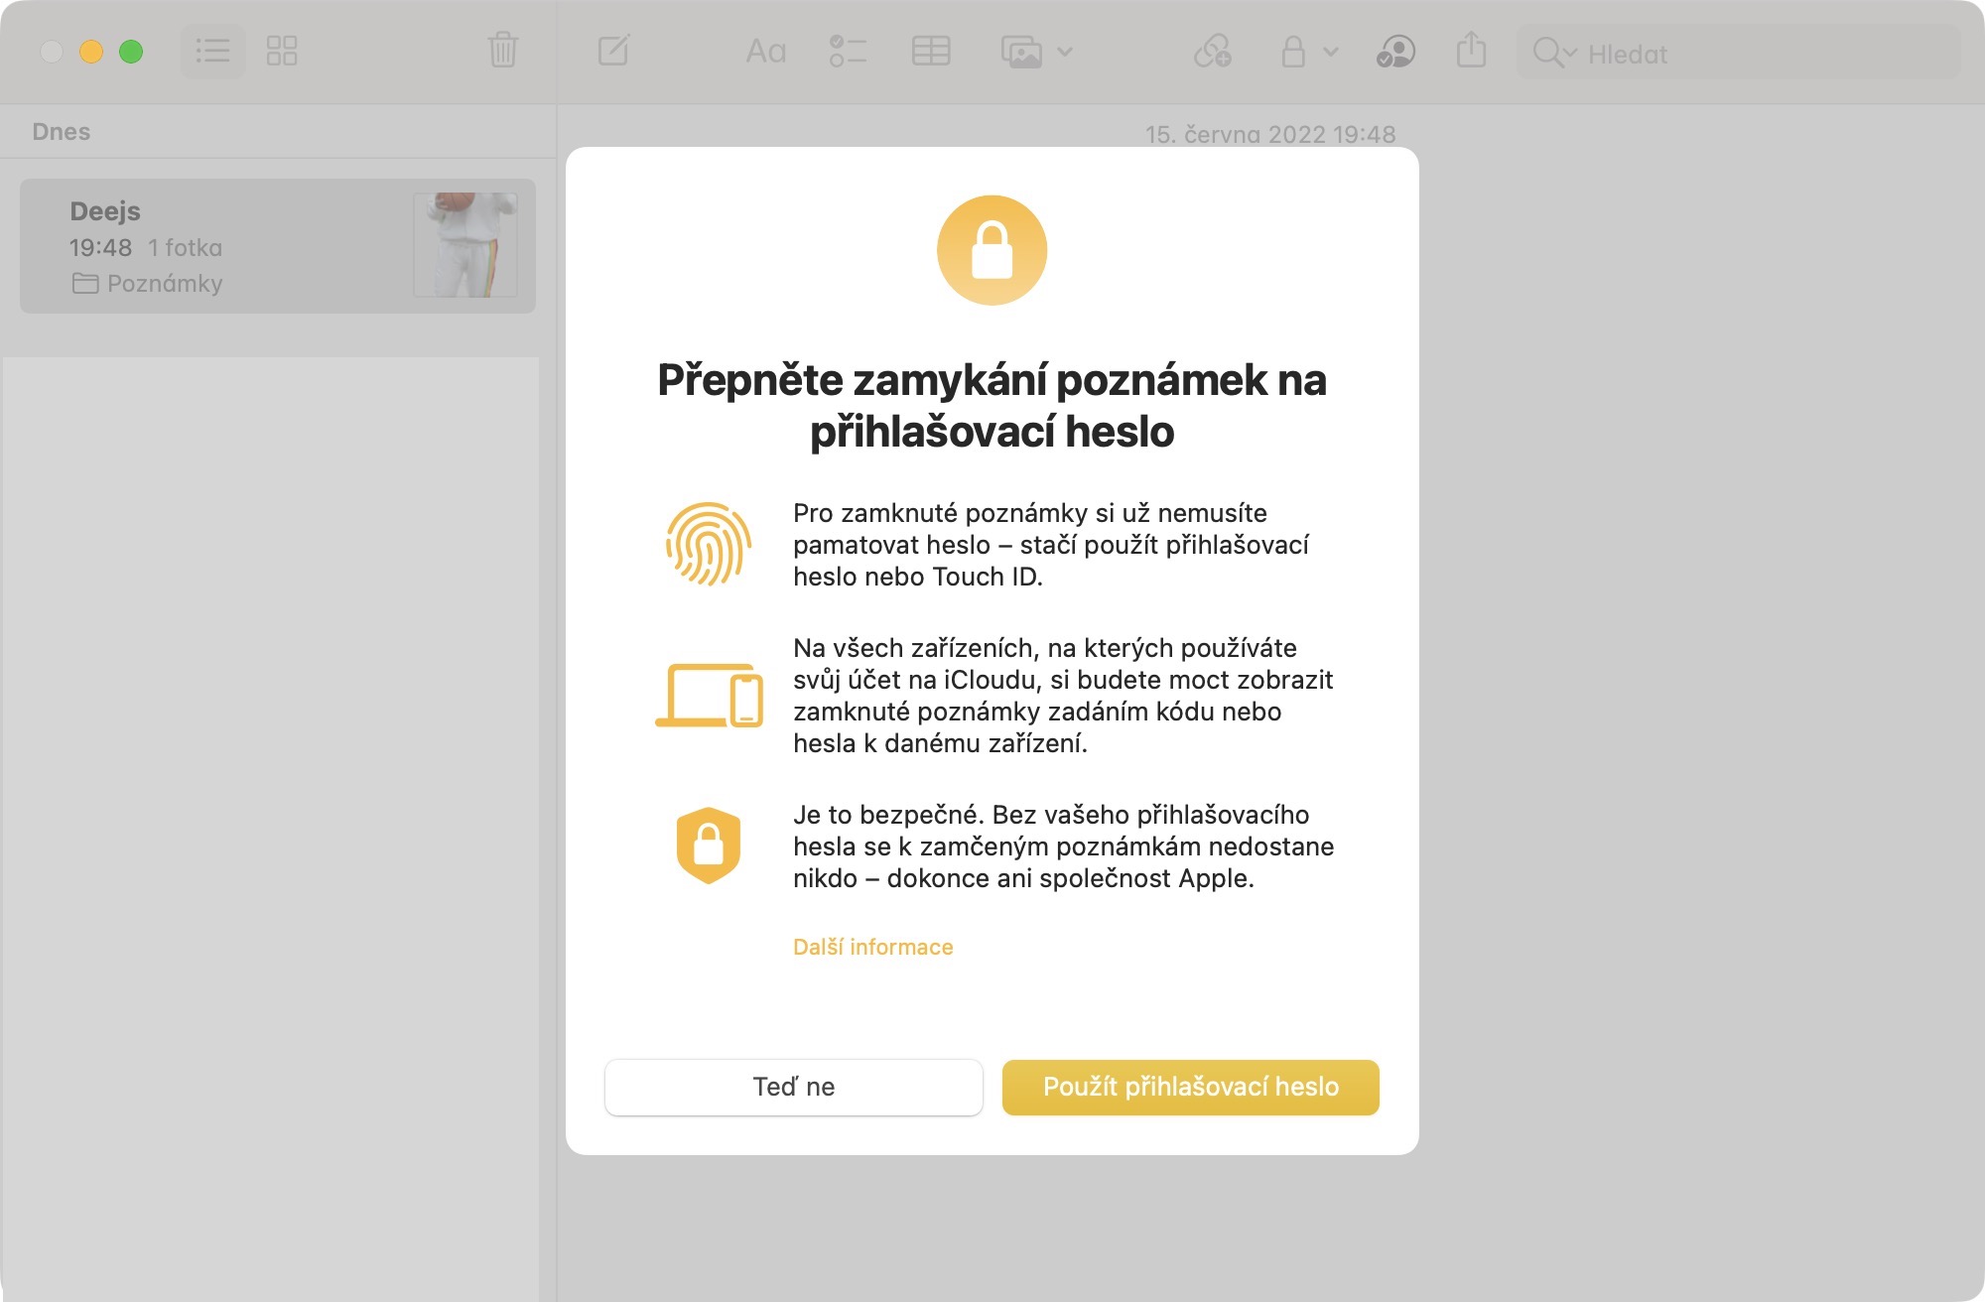1985x1302 pixels.
Task: Expand the search options magnifier chevron
Action: tap(1554, 53)
